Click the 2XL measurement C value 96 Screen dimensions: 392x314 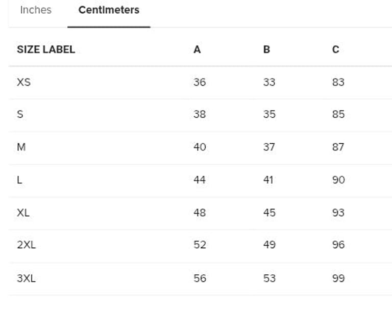coord(338,245)
